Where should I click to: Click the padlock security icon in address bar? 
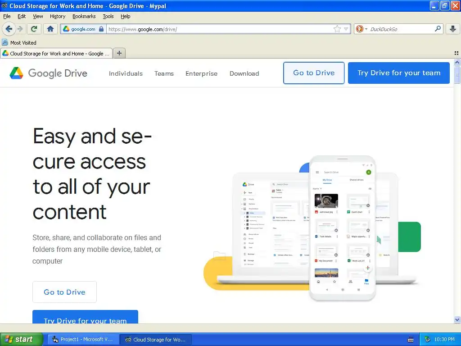click(x=101, y=29)
